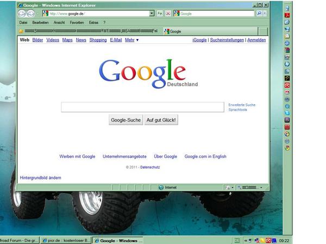Click the Internet zone globe in status bar
326x244 pixels.
tap(161, 188)
